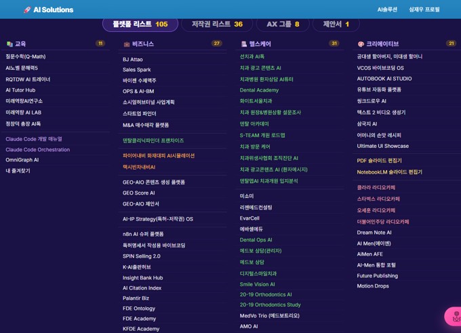Screen dimensions: 461x333
Task: Open AI솔루션 in top navigation
Action: point(387,9)
